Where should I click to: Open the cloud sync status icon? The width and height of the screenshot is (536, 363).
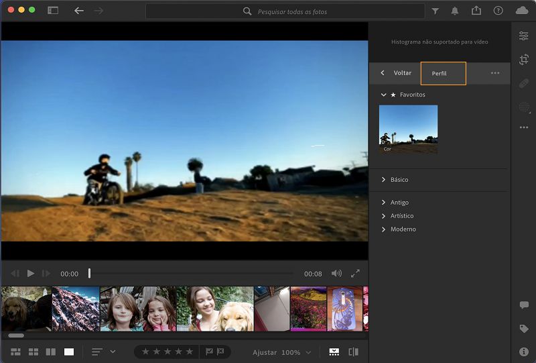point(522,11)
